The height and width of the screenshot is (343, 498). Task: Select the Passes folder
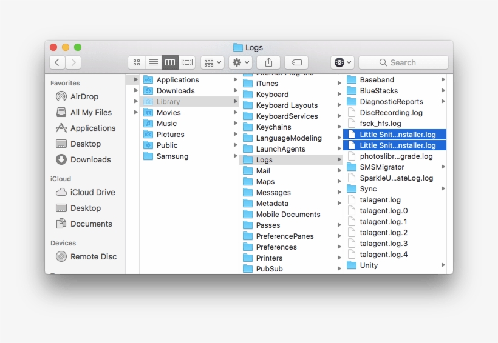coord(292,225)
